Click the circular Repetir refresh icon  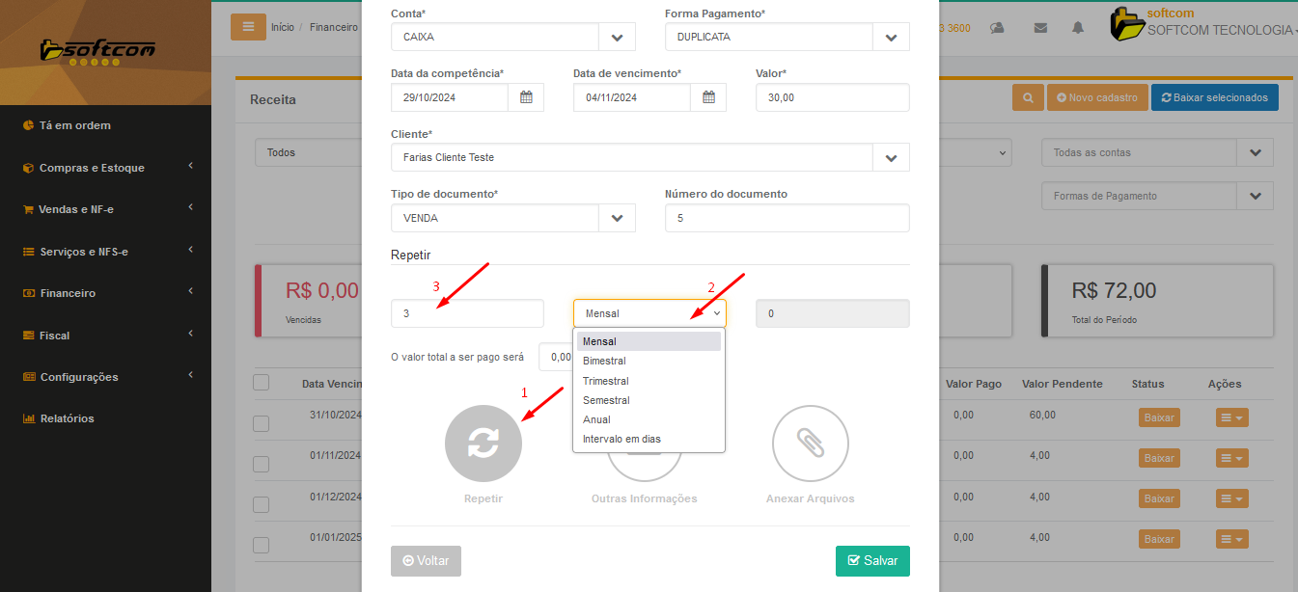click(483, 443)
